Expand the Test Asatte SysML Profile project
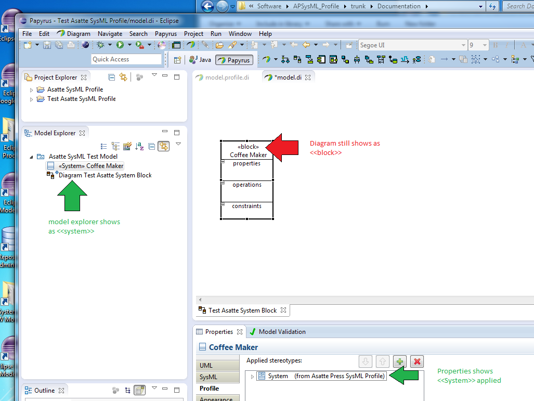The height and width of the screenshot is (401, 534). click(x=31, y=99)
